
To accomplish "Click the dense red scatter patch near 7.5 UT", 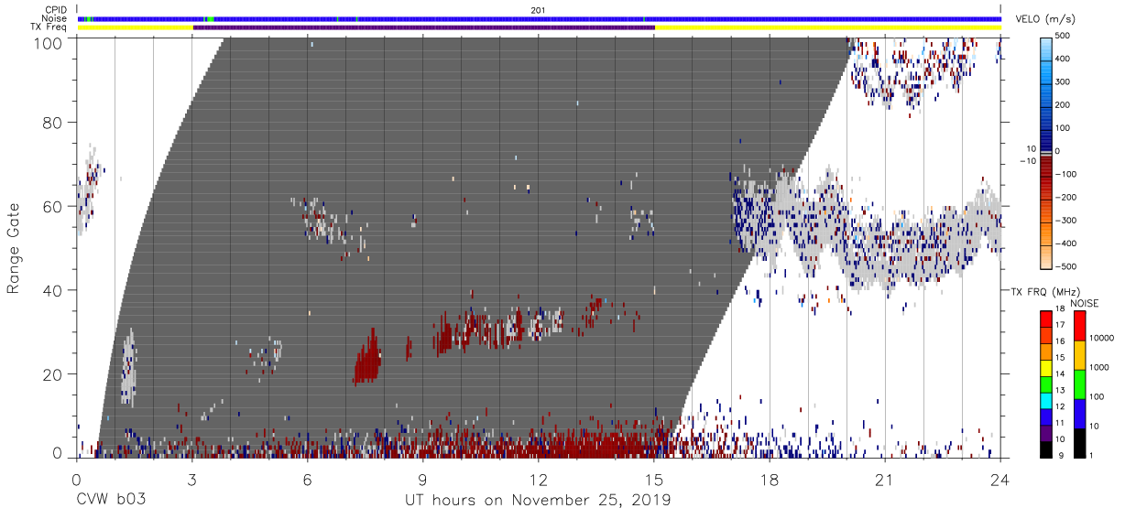I will click(x=366, y=359).
